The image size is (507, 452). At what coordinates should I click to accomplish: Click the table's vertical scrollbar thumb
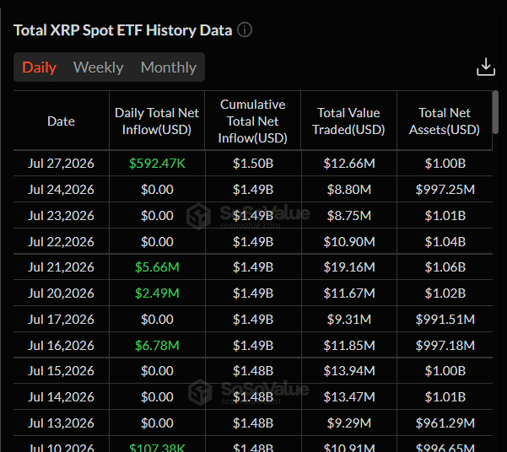point(495,112)
